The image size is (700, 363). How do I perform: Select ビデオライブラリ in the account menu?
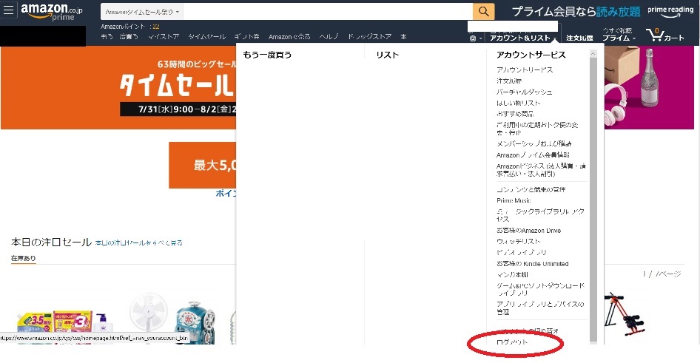522,252
